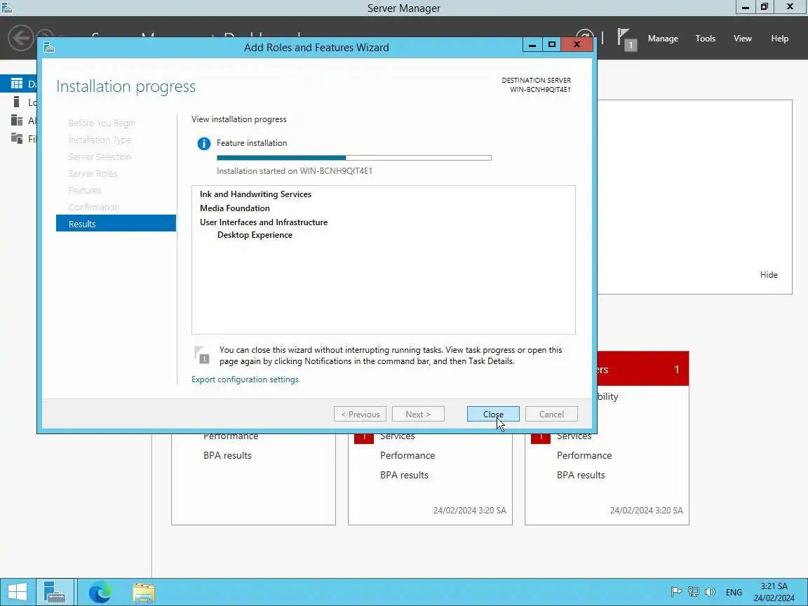808x606 pixels.
Task: Open Performance in the right tile
Action: [x=584, y=455]
